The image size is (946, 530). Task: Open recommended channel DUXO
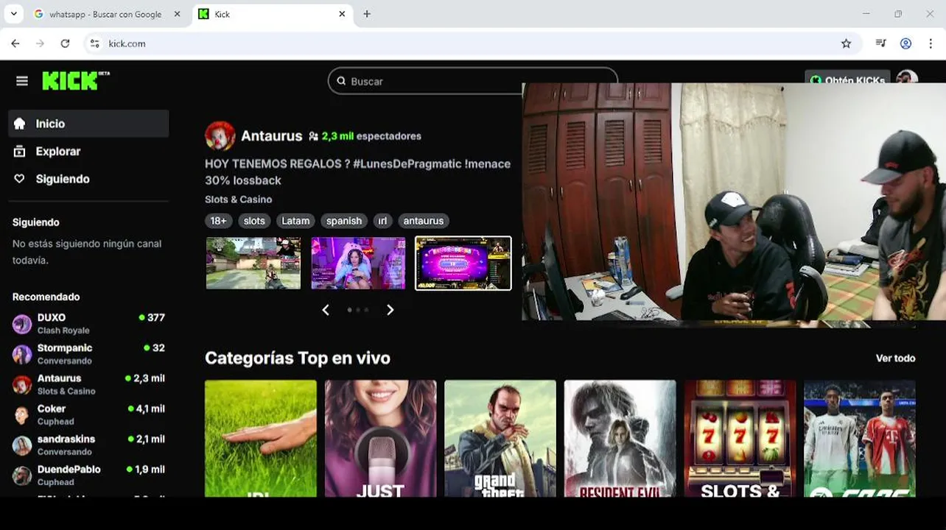(x=88, y=324)
